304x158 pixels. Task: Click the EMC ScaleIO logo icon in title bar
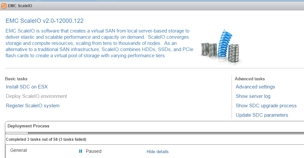[x=4, y=6]
